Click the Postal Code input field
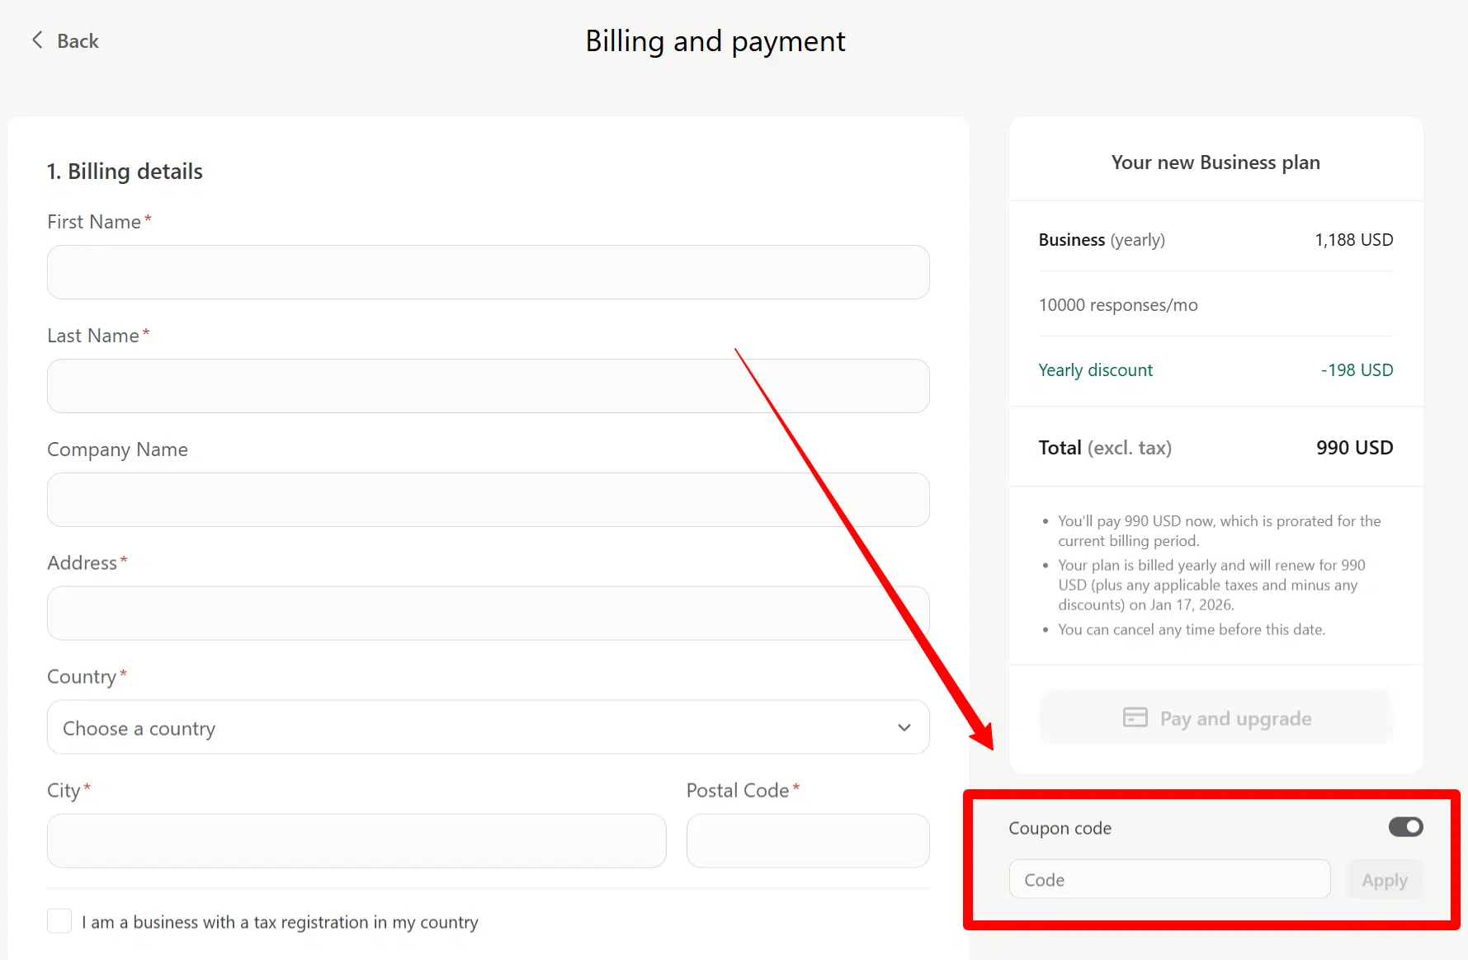Viewport: 1468px width, 960px height. 808,840
